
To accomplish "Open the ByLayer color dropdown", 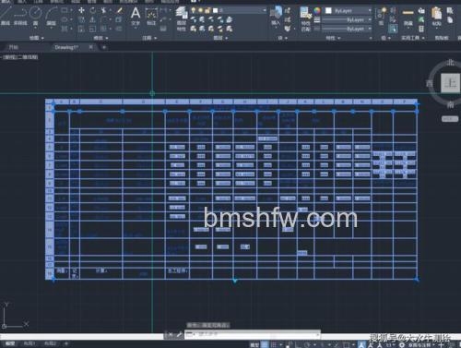I will click(349, 11).
